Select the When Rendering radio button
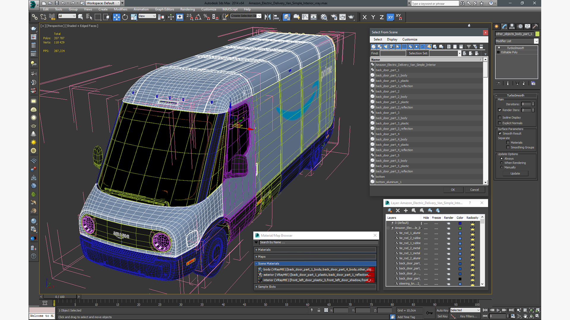 coord(502,163)
